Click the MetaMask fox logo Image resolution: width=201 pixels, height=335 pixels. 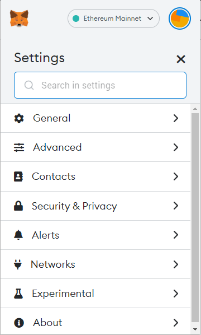19,18
